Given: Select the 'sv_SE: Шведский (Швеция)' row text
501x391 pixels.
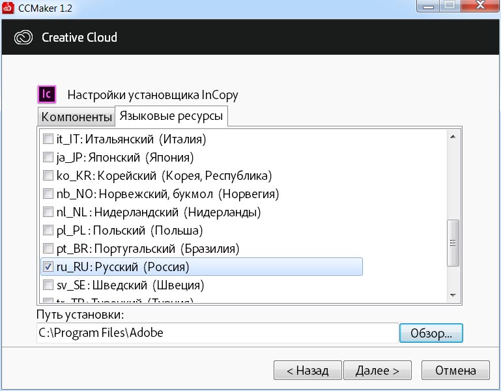Looking at the screenshot, I should pos(130,285).
